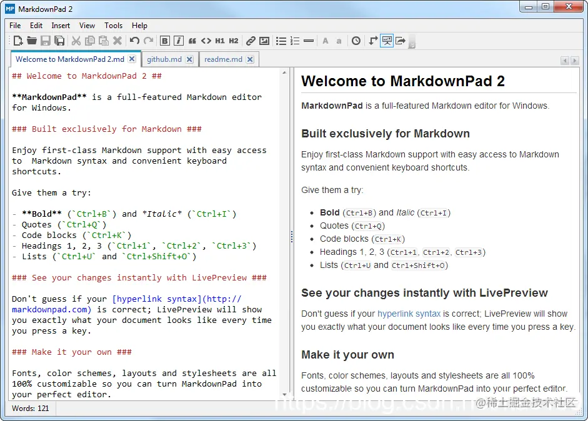Click the [hyperlink syntax] text in editor

coord(157,299)
